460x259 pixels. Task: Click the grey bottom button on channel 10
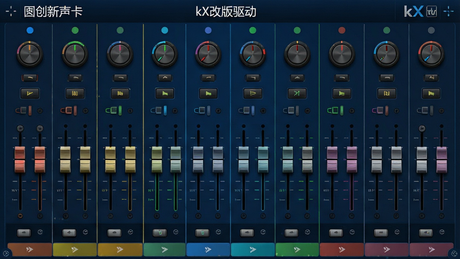point(426,233)
